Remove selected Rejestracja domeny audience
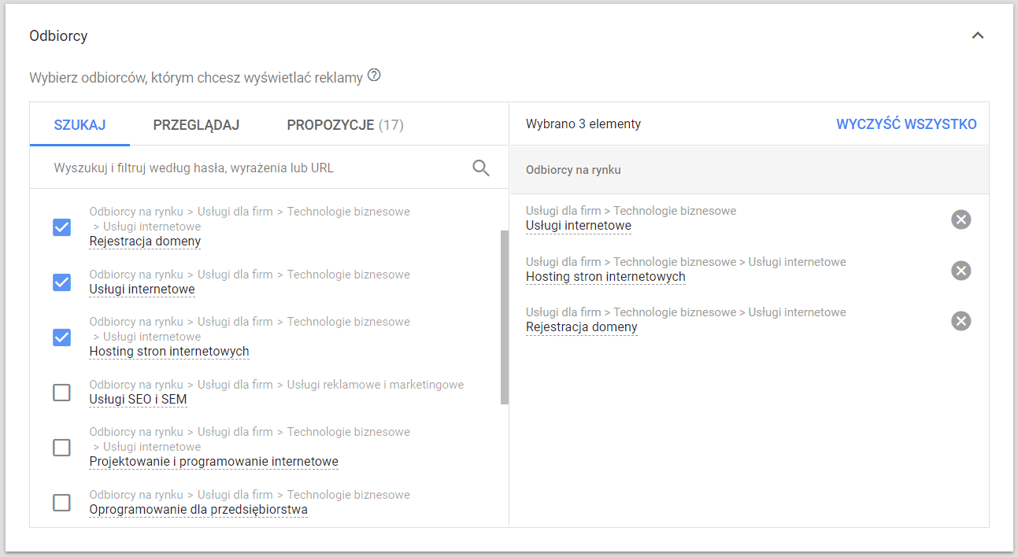Viewport: 1018px width, 557px height. click(x=961, y=321)
